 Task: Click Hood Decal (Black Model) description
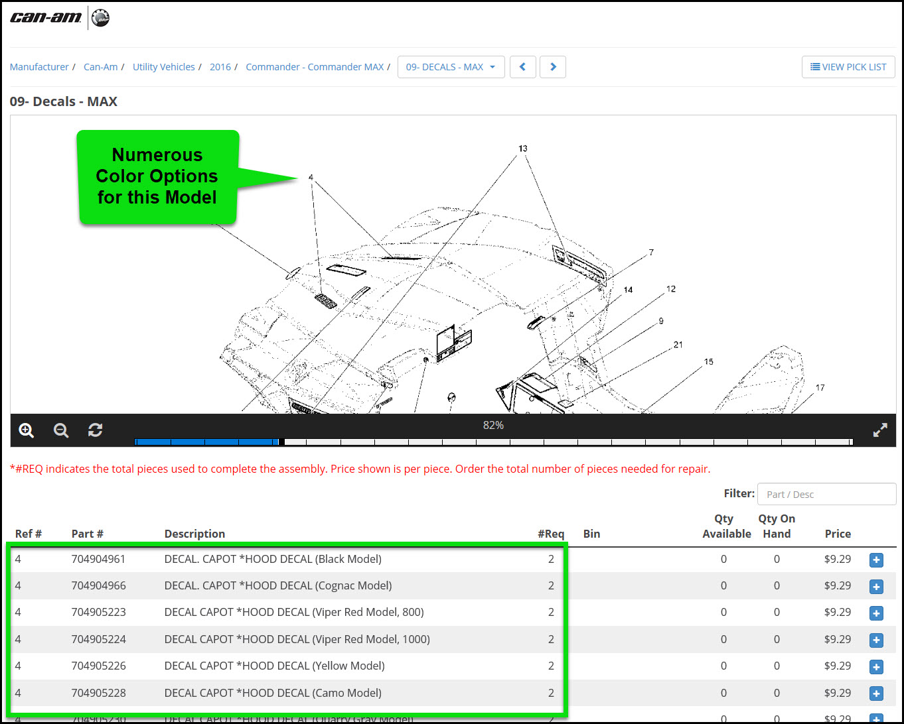pyautogui.click(x=273, y=559)
